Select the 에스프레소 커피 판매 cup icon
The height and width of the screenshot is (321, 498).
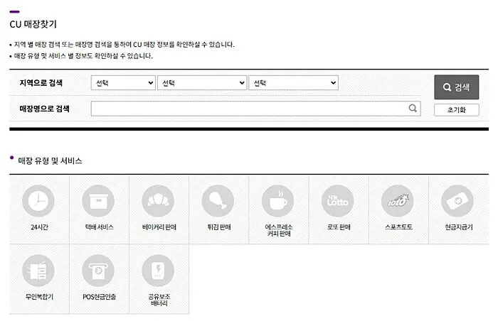tap(278, 201)
